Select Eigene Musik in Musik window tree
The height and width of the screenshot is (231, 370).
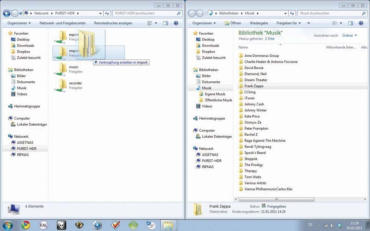[215, 94]
